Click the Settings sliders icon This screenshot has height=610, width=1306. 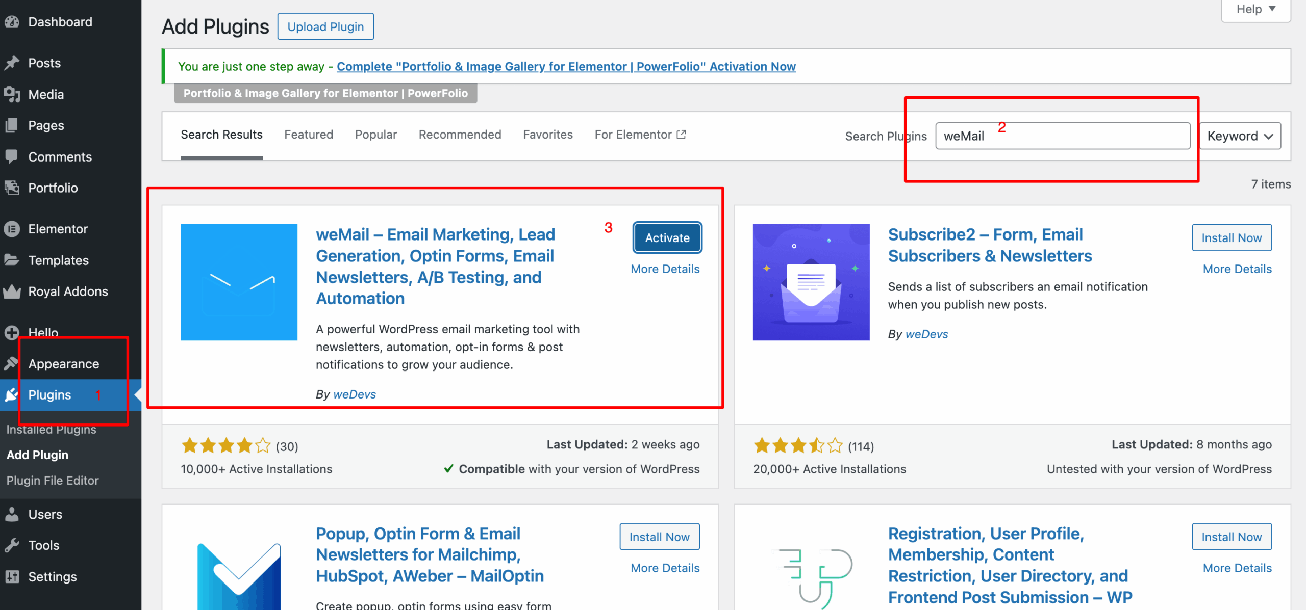[12, 577]
